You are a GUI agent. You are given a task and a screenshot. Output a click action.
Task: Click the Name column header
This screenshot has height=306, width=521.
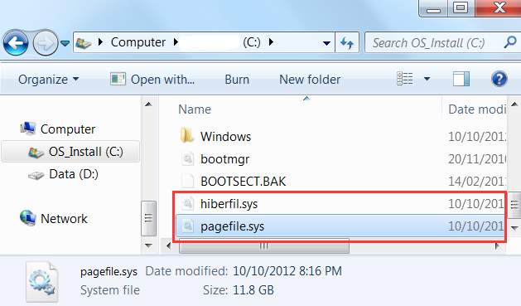click(195, 109)
